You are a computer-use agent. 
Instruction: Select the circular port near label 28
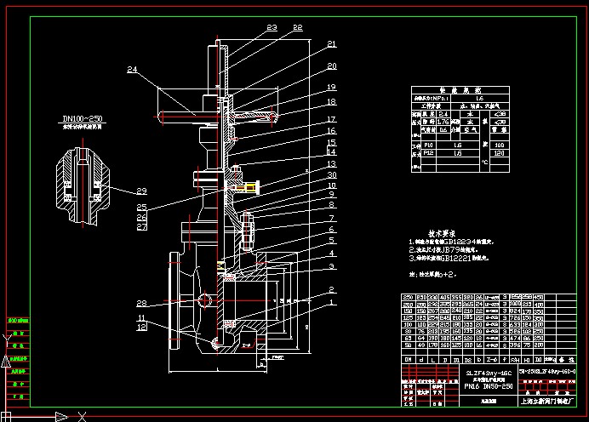point(205,300)
